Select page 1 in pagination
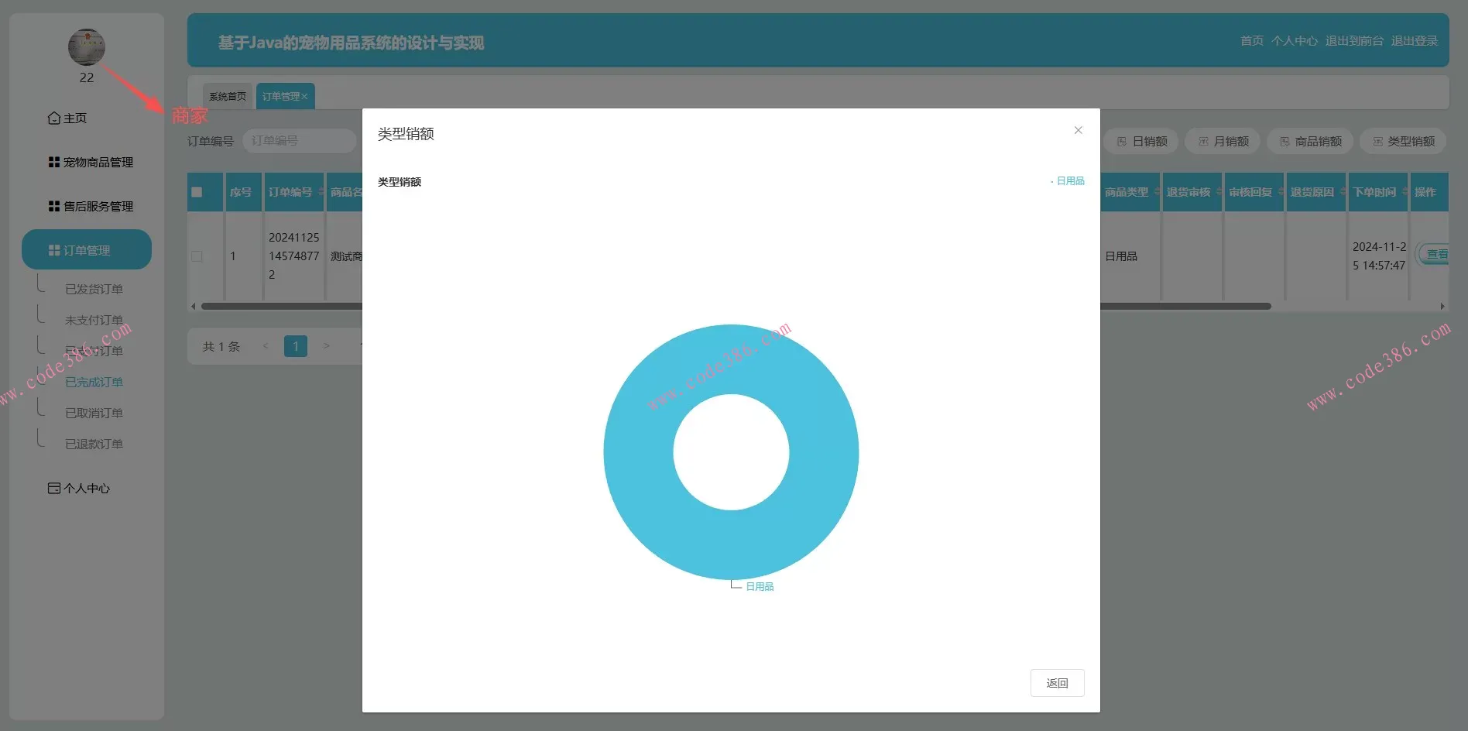Screen dimensions: 1468x731 tap(296, 346)
